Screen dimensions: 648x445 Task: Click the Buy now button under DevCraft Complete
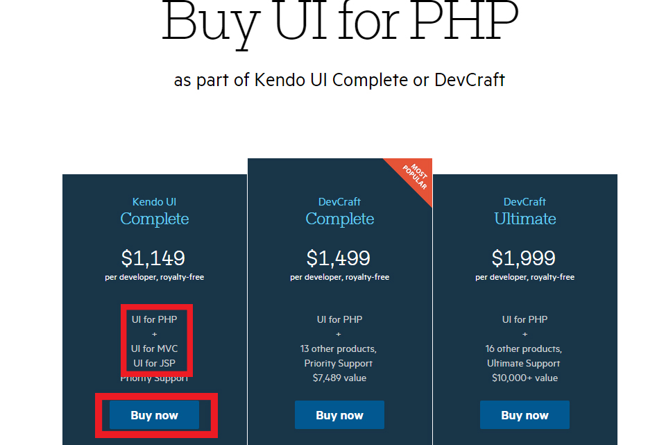click(339, 414)
